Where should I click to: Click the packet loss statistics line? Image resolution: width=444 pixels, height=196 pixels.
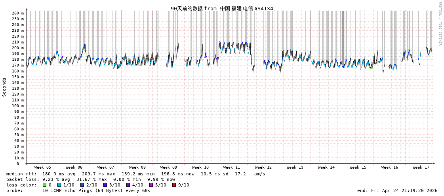[x=91, y=179]
